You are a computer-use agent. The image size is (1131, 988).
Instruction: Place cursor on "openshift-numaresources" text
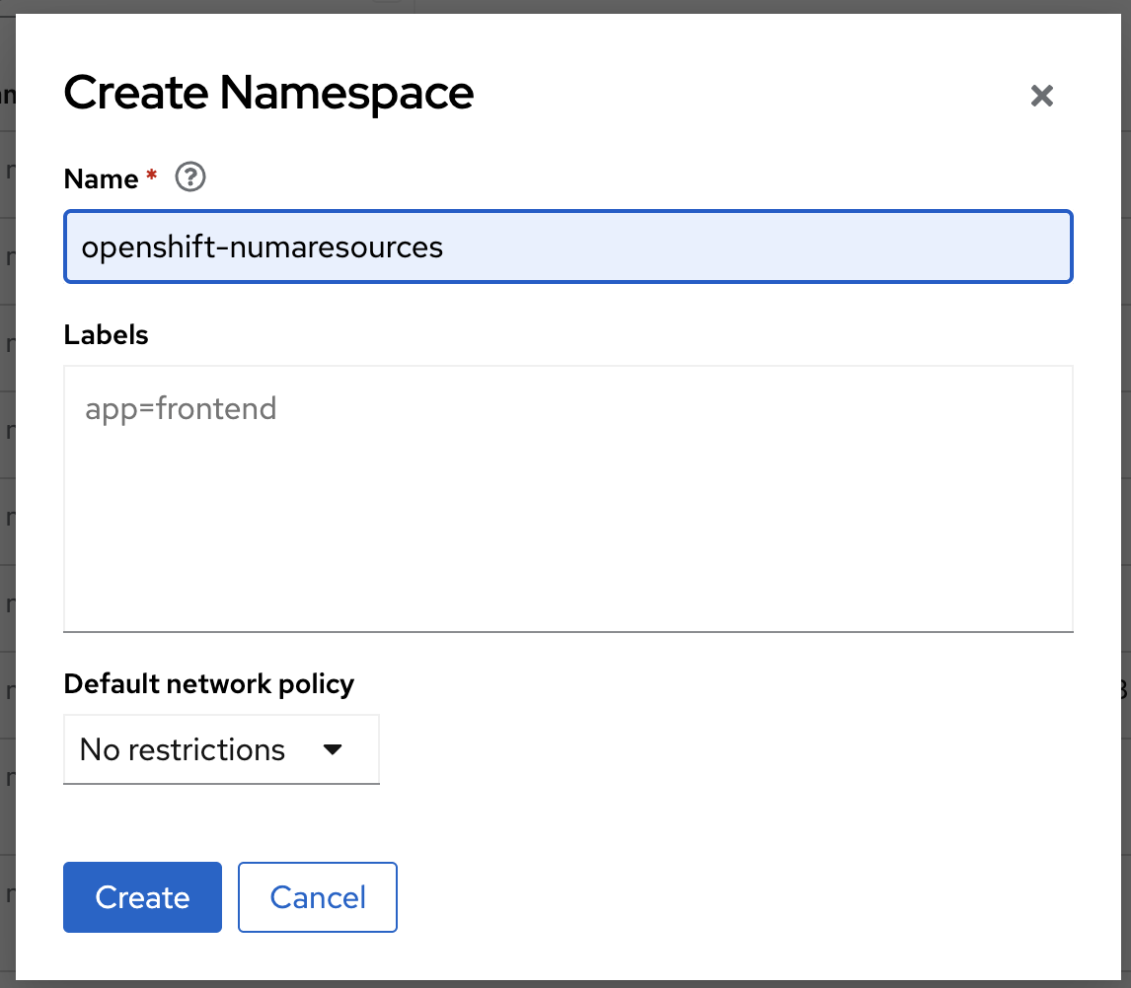point(263,247)
